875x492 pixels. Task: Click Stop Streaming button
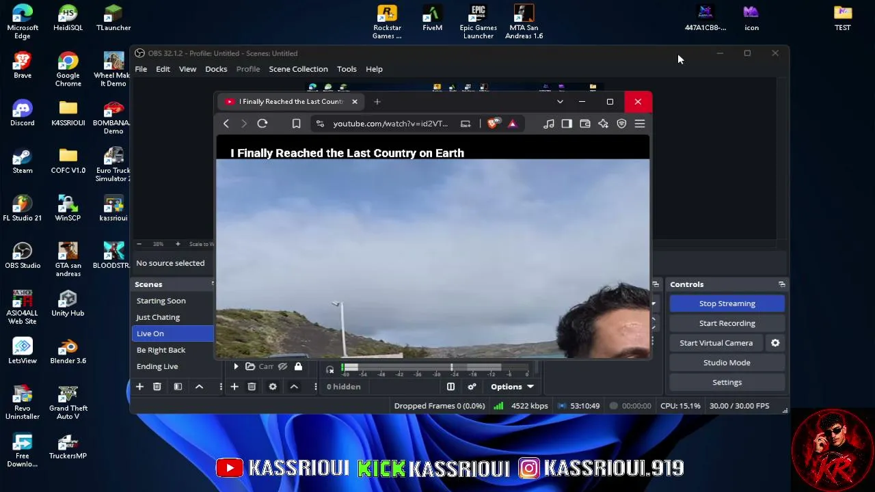(x=727, y=303)
